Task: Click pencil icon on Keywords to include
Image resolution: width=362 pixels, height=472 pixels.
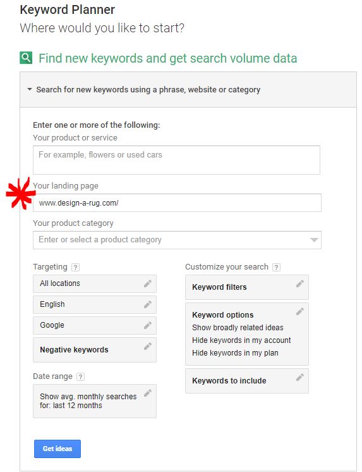Action: click(299, 377)
